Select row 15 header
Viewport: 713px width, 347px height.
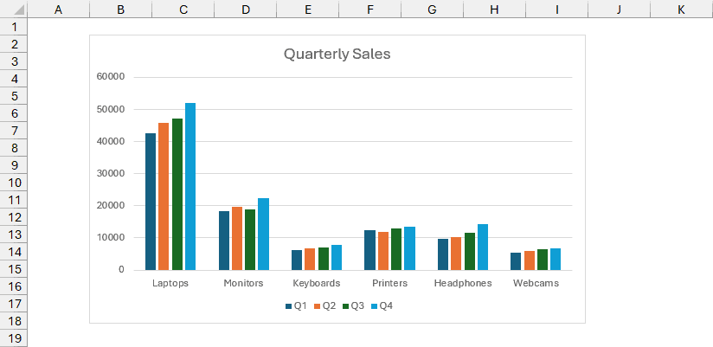[14, 269]
